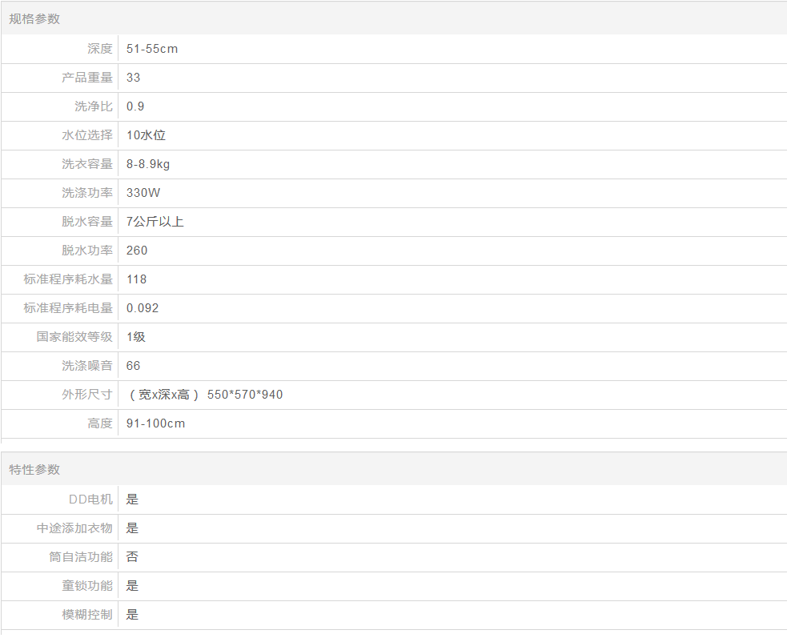Select the 深度 value 51-55cm
791x638 pixels.
152,49
